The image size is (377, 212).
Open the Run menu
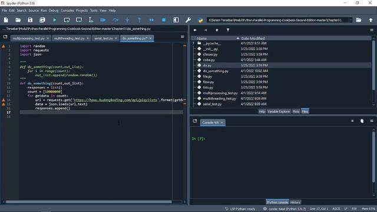pos(44,11)
